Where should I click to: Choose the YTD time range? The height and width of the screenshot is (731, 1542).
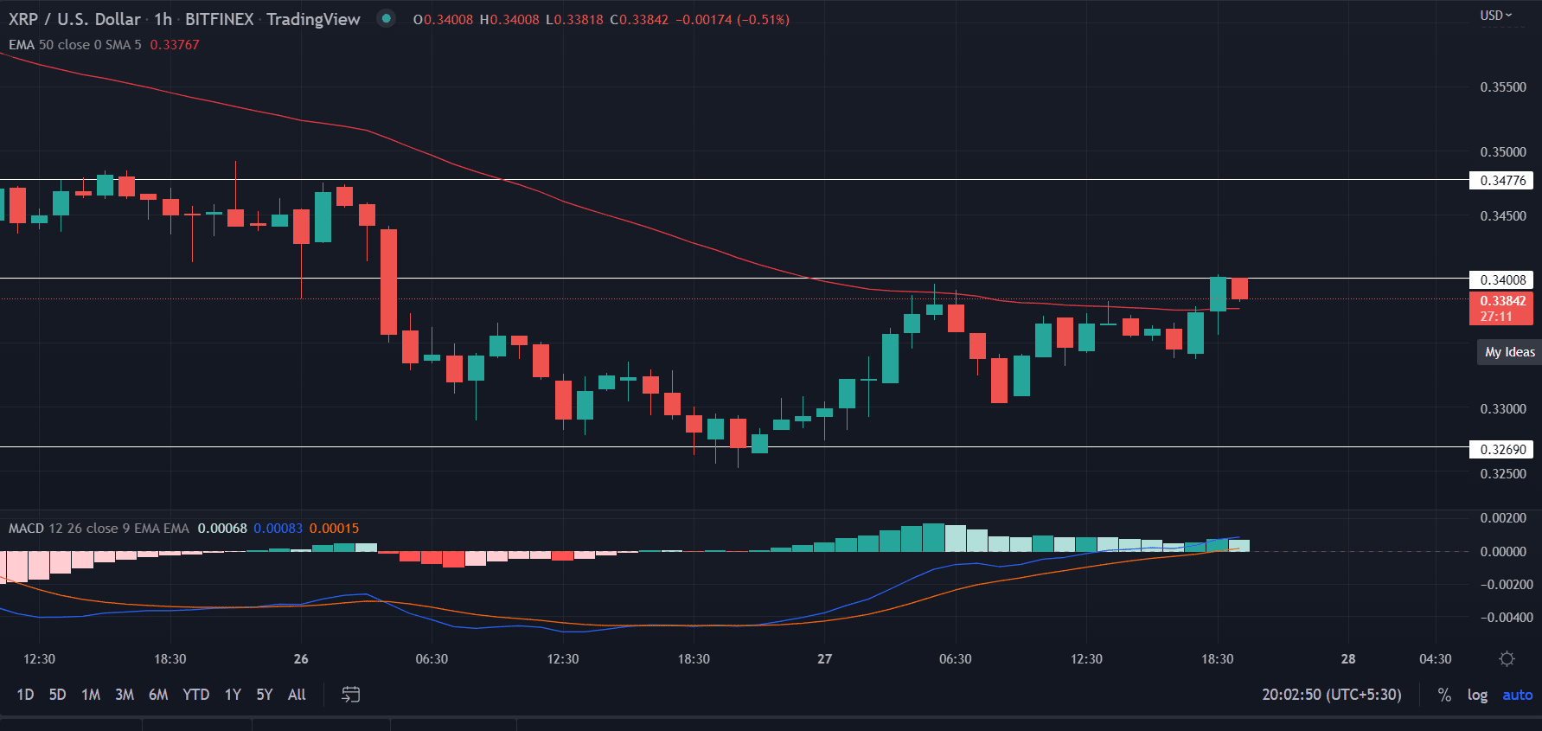pyautogui.click(x=196, y=695)
